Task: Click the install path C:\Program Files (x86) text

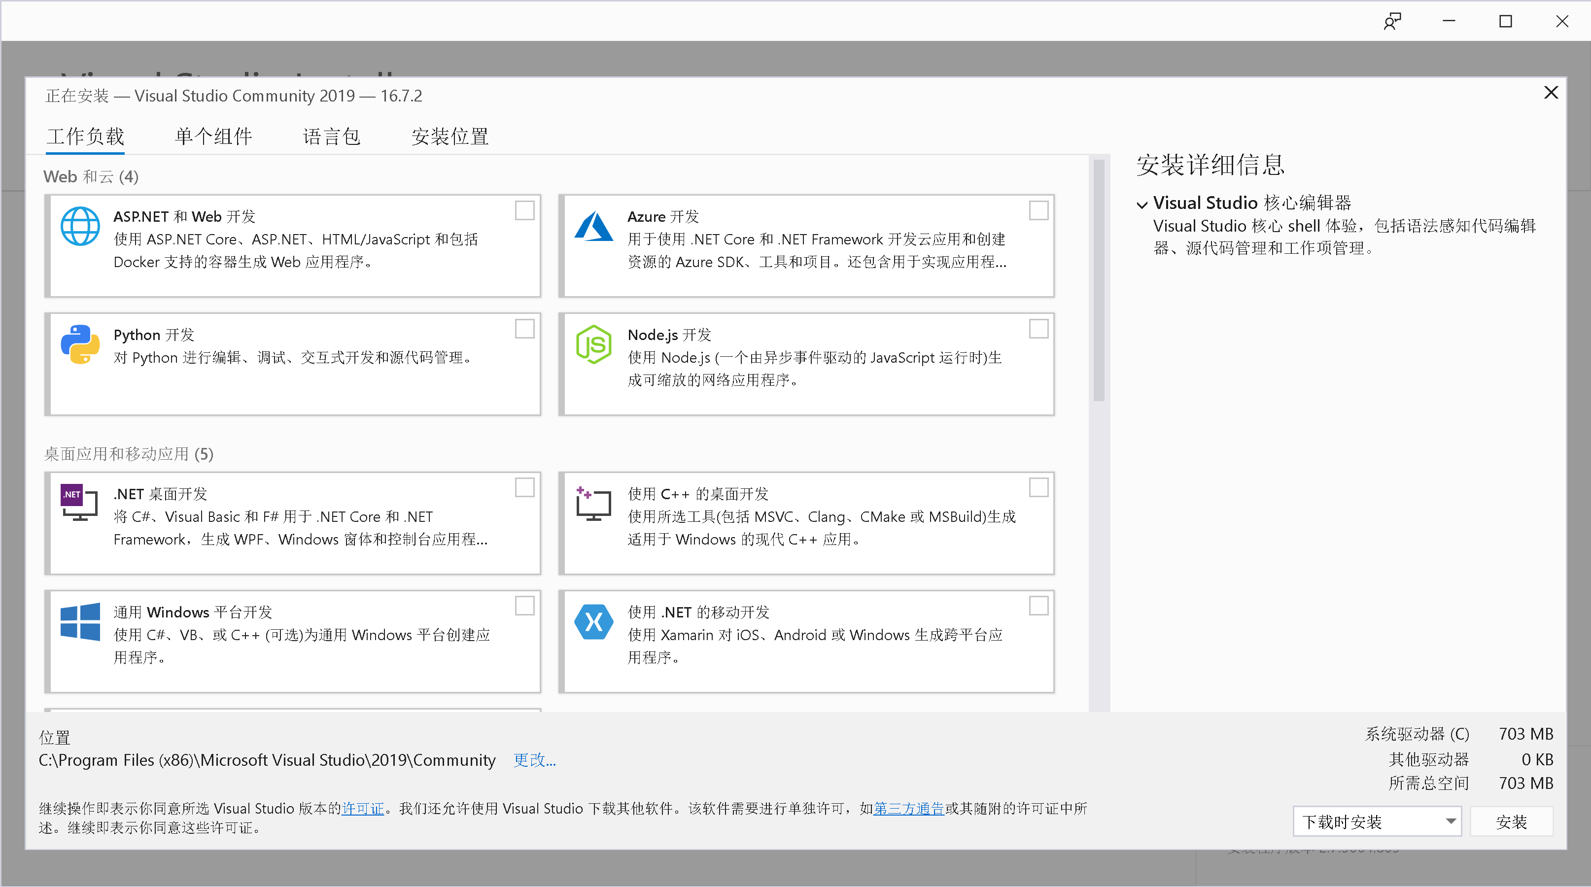Action: (x=267, y=760)
